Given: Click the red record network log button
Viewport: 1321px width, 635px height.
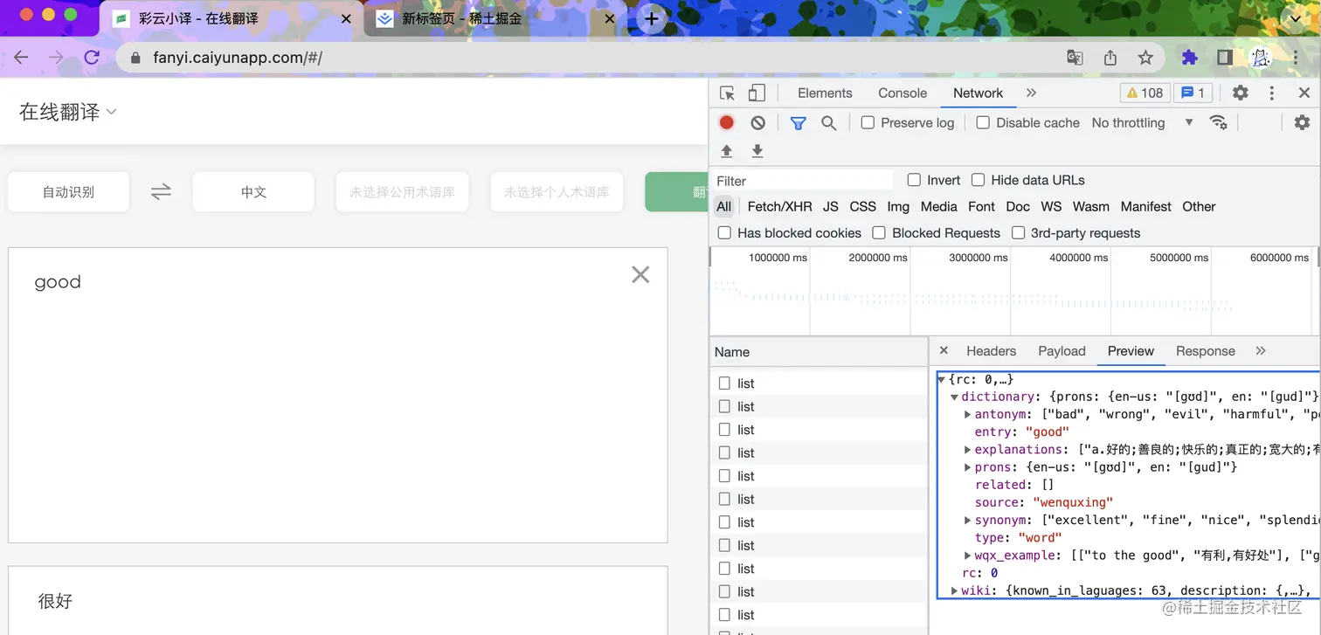Looking at the screenshot, I should tap(726, 122).
